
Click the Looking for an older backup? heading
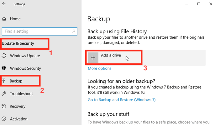pyautogui.click(x=121, y=81)
